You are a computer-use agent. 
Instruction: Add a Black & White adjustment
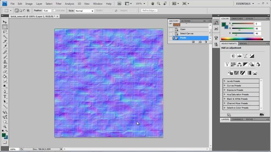(246, 65)
